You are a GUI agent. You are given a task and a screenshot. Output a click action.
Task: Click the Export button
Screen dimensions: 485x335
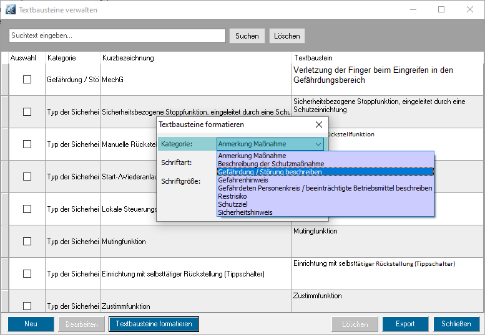click(405, 324)
